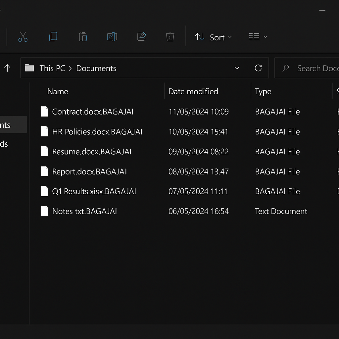Open the Sort dropdown menu
The height and width of the screenshot is (339, 339).
[213, 37]
